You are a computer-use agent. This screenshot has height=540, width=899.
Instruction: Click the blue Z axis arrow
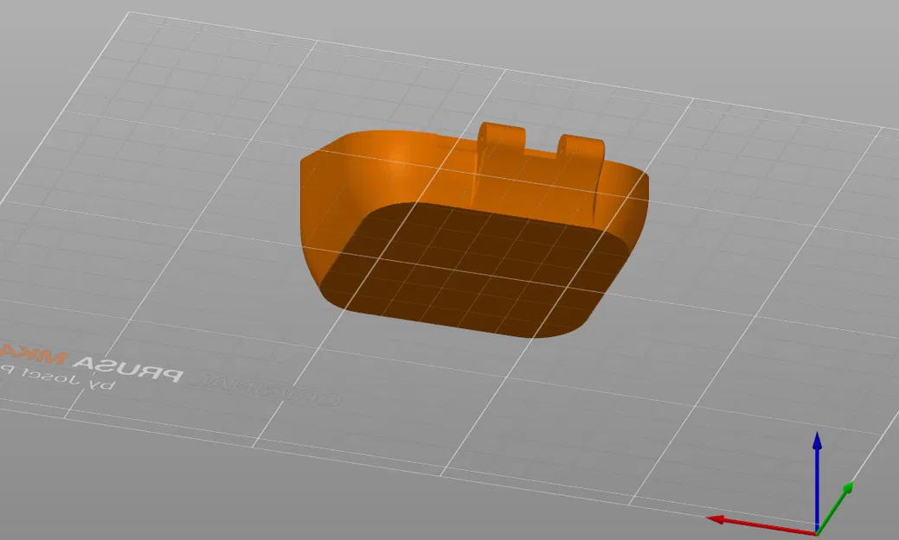pyautogui.click(x=817, y=482)
